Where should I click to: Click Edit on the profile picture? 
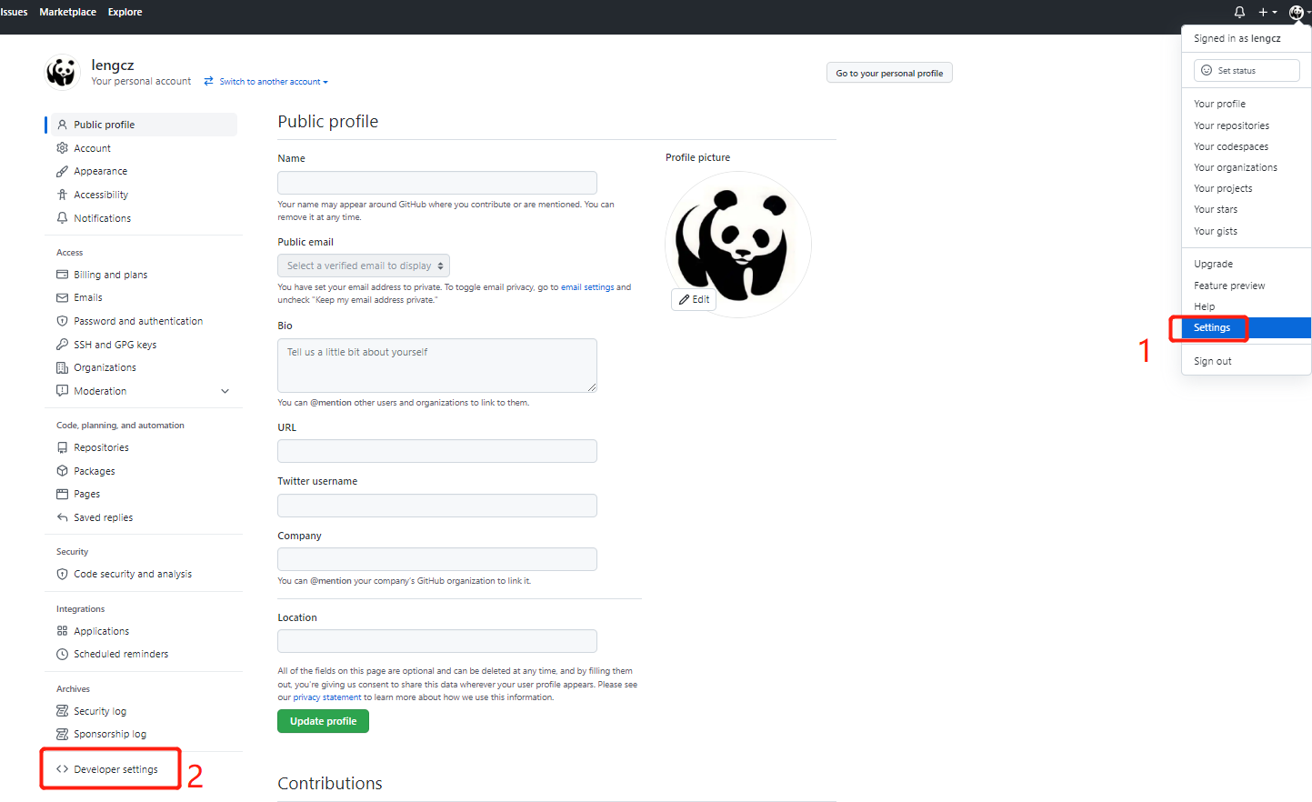[694, 299]
